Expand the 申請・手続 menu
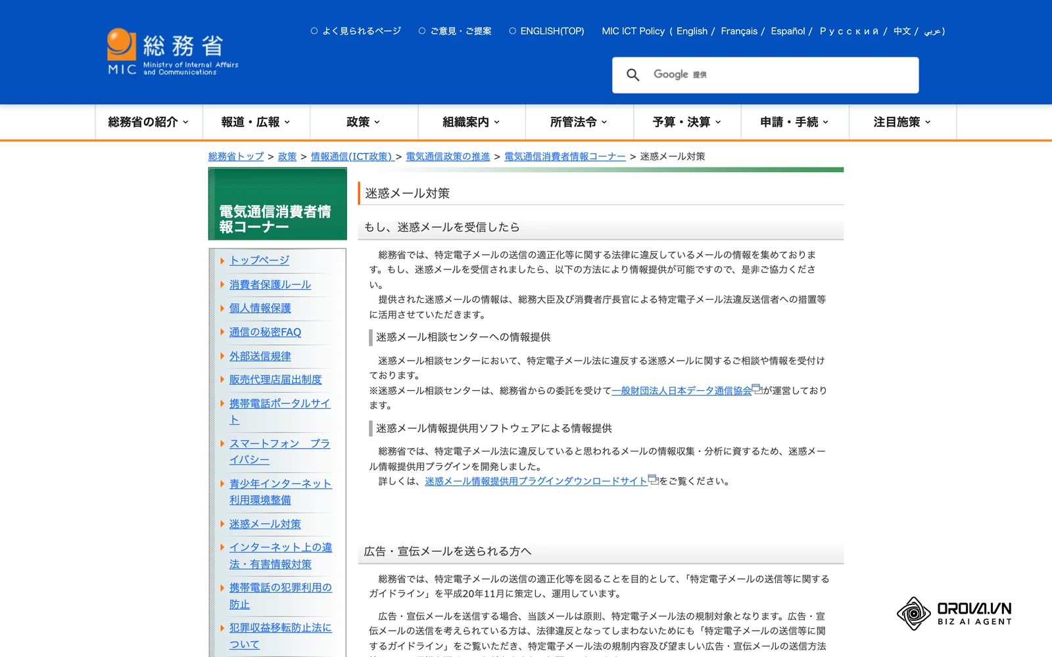 [x=795, y=122]
